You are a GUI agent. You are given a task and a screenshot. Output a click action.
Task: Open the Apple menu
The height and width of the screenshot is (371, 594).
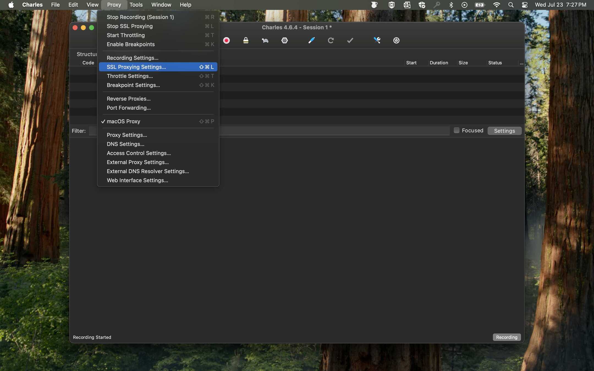pos(11,5)
